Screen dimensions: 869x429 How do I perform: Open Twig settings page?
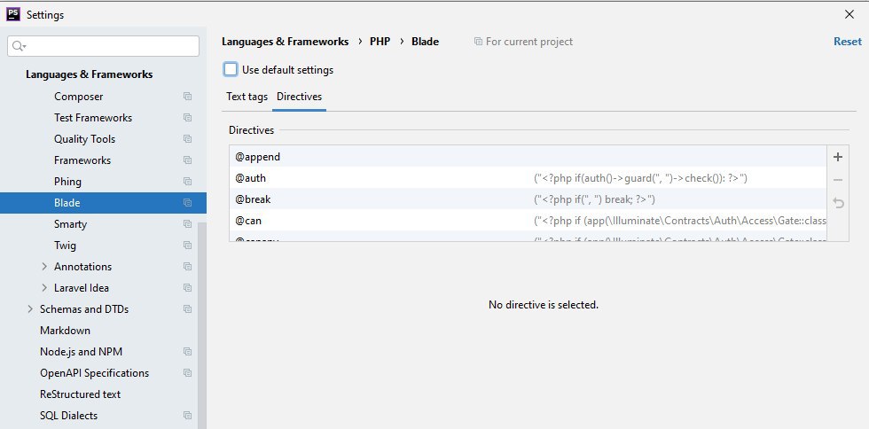pos(65,246)
